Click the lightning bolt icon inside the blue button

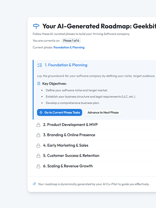(41, 112)
